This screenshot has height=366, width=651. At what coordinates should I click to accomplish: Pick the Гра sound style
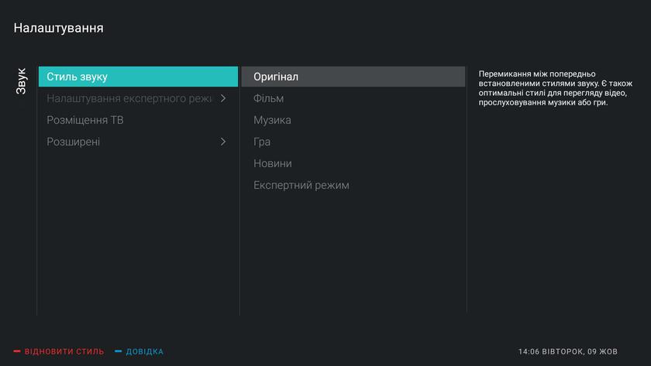[262, 142]
